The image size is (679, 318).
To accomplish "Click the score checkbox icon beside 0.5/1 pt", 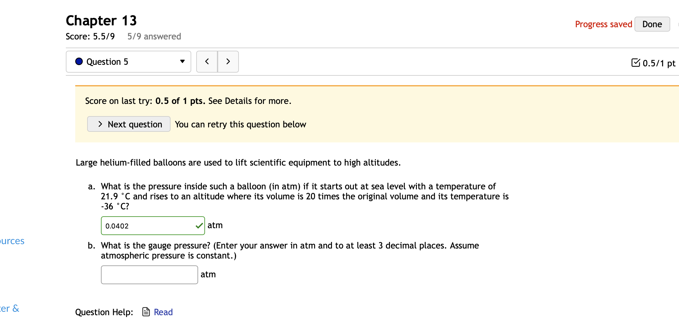I will (x=635, y=63).
